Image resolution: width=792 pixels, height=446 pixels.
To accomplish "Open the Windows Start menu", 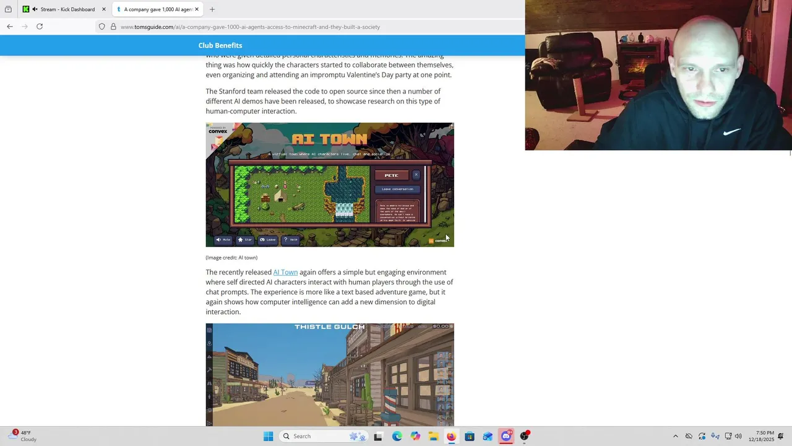I will 268,436.
